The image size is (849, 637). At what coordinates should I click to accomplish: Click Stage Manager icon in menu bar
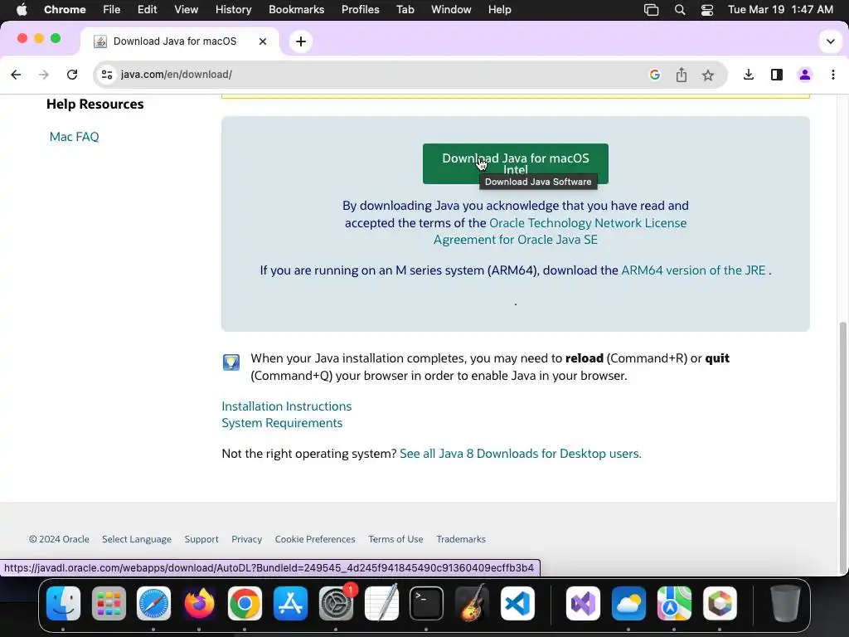(651, 10)
